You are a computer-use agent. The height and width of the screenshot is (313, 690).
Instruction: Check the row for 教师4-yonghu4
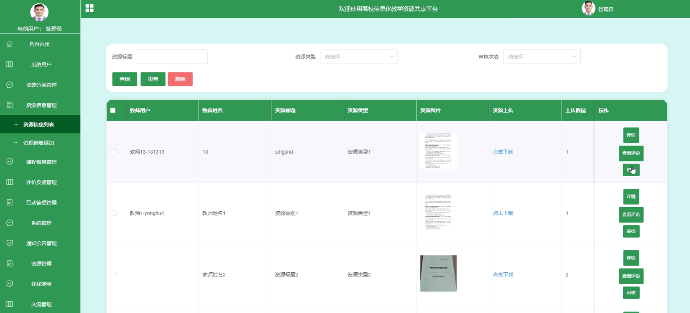click(x=114, y=213)
